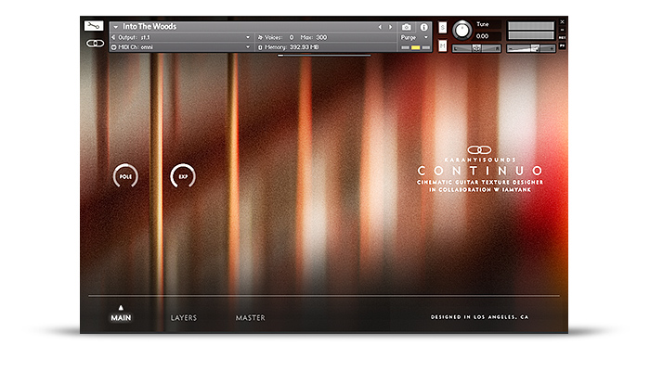Select the MAIN tab
The height and width of the screenshot is (371, 650).
(121, 318)
